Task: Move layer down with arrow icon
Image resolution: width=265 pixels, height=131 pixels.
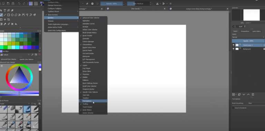Action: click(x=244, y=94)
